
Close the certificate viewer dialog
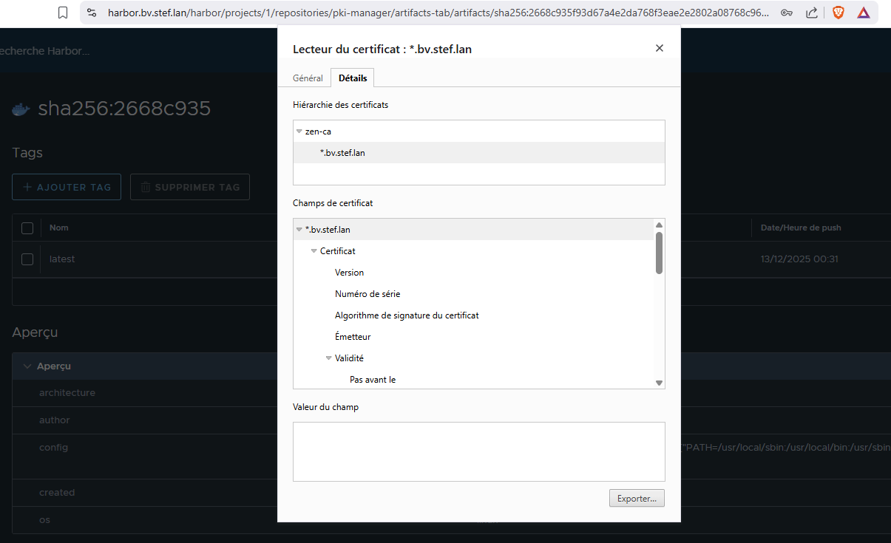point(660,48)
